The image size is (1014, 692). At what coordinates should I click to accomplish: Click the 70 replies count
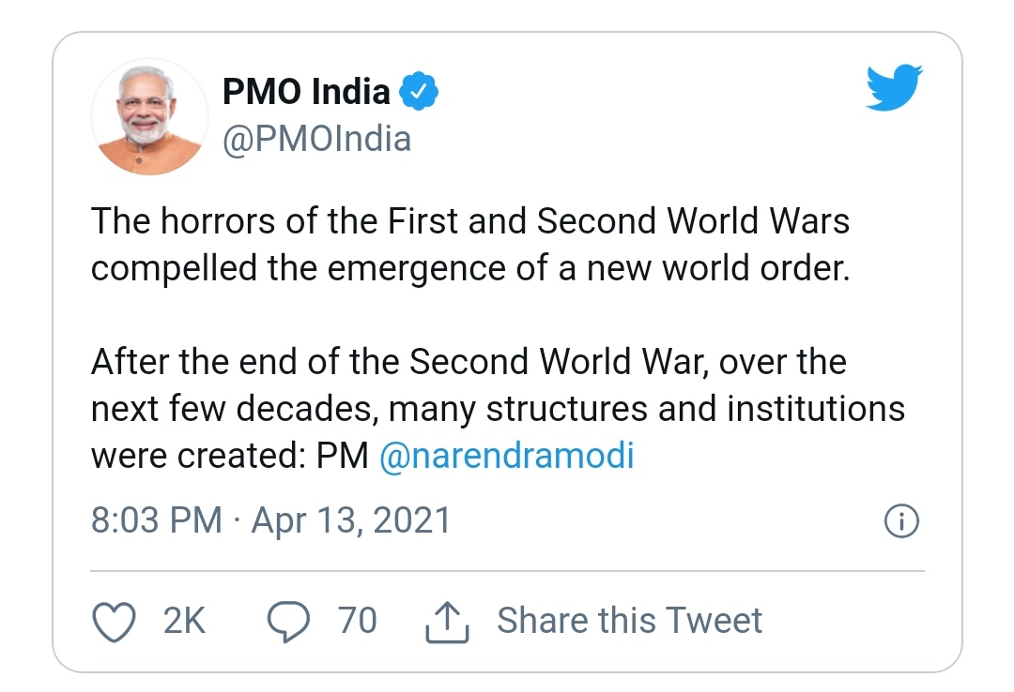point(358,621)
